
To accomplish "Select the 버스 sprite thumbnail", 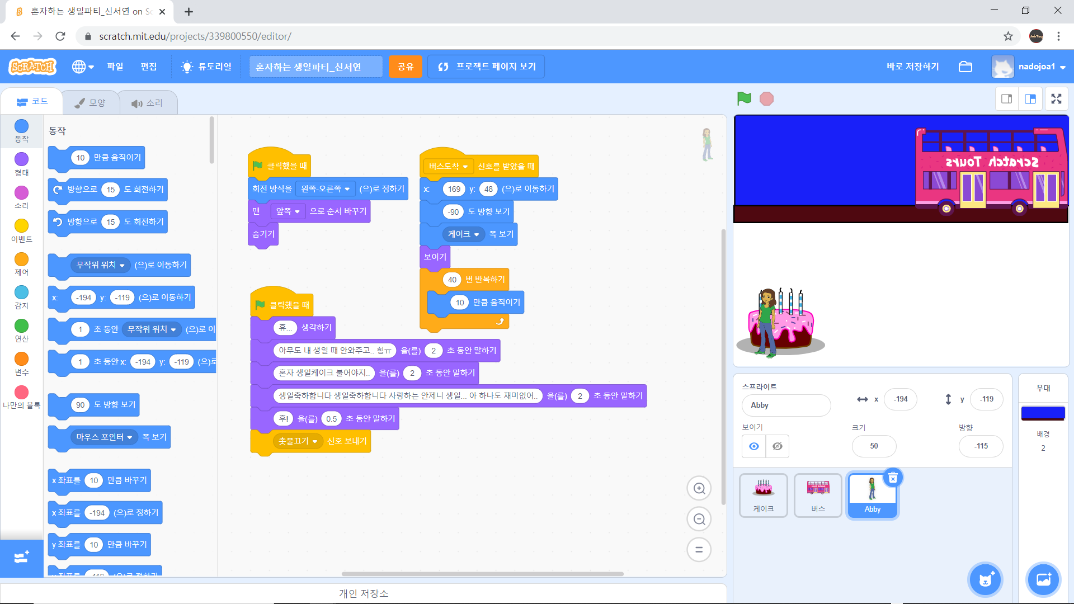I will point(818,496).
